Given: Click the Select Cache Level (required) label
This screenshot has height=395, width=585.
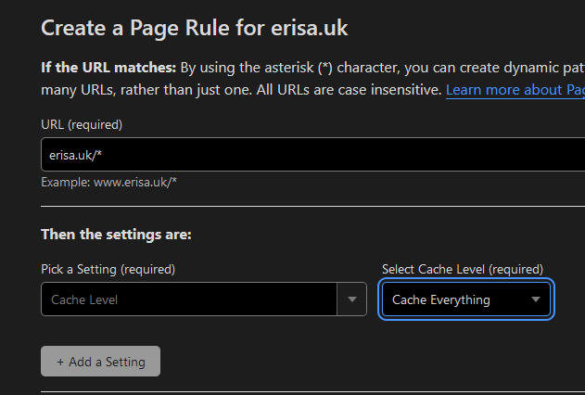Looking at the screenshot, I should (x=463, y=269).
